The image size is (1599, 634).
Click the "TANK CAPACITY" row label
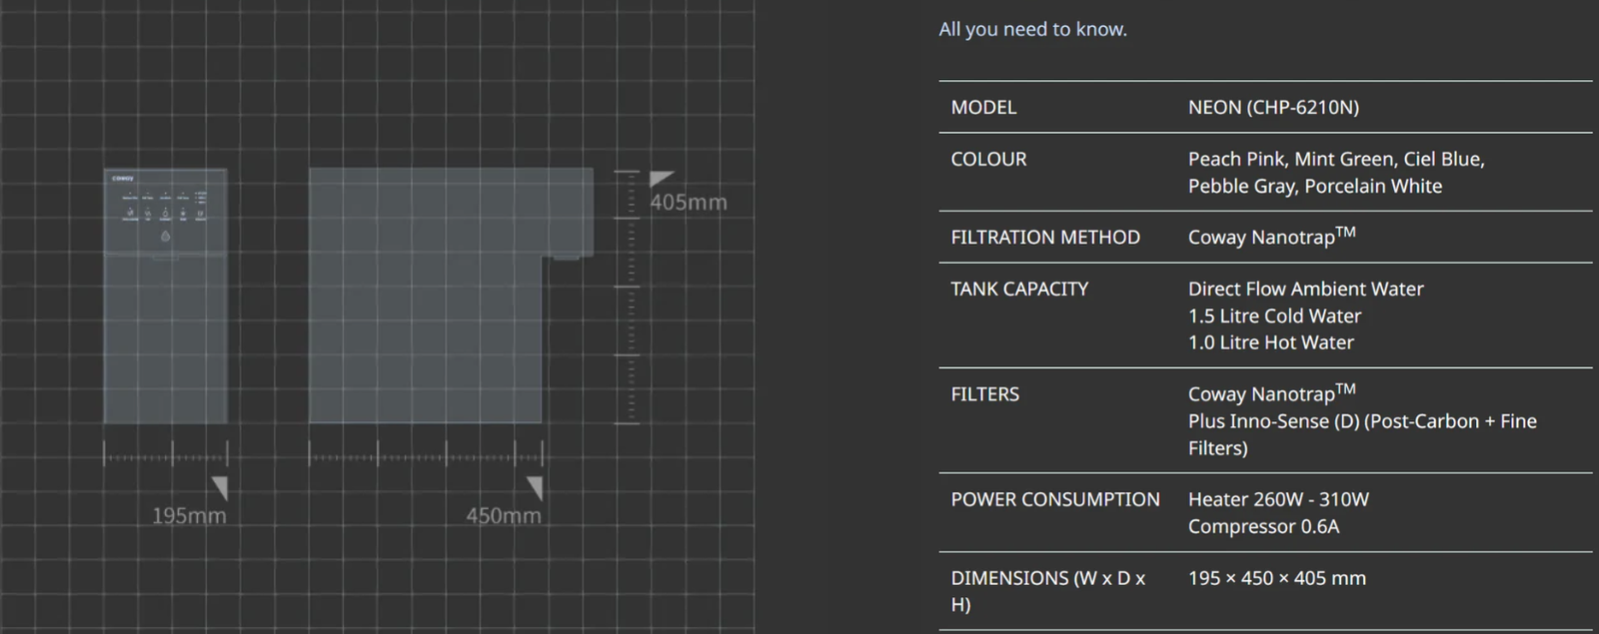pos(1019,289)
